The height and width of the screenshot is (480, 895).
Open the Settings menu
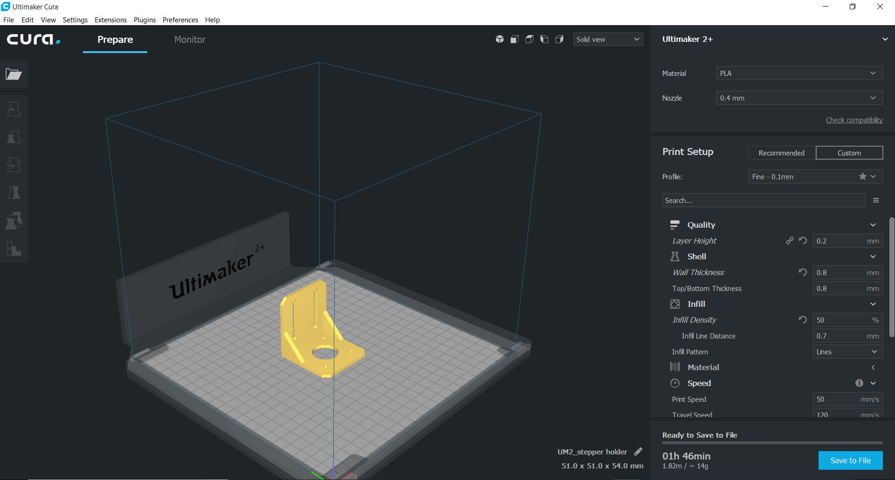75,20
